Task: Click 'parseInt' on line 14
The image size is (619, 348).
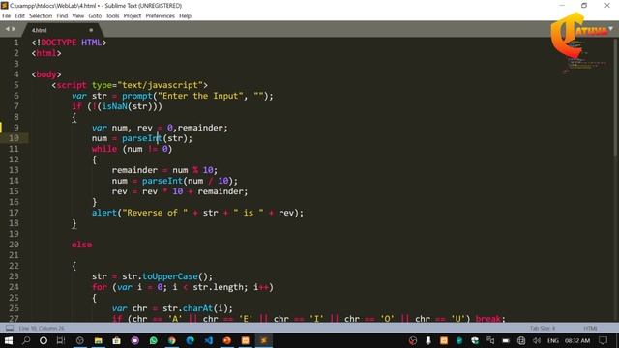Action: pyautogui.click(x=162, y=181)
